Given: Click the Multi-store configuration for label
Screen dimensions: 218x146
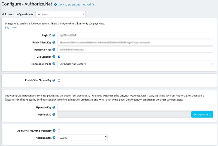Looking at the screenshot, I should (18, 14).
